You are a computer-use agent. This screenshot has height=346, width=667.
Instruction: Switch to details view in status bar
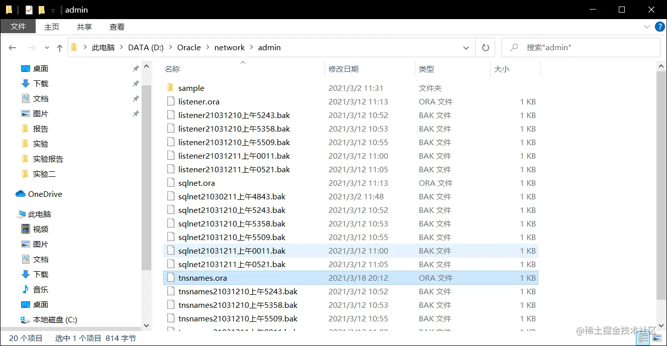click(x=643, y=338)
